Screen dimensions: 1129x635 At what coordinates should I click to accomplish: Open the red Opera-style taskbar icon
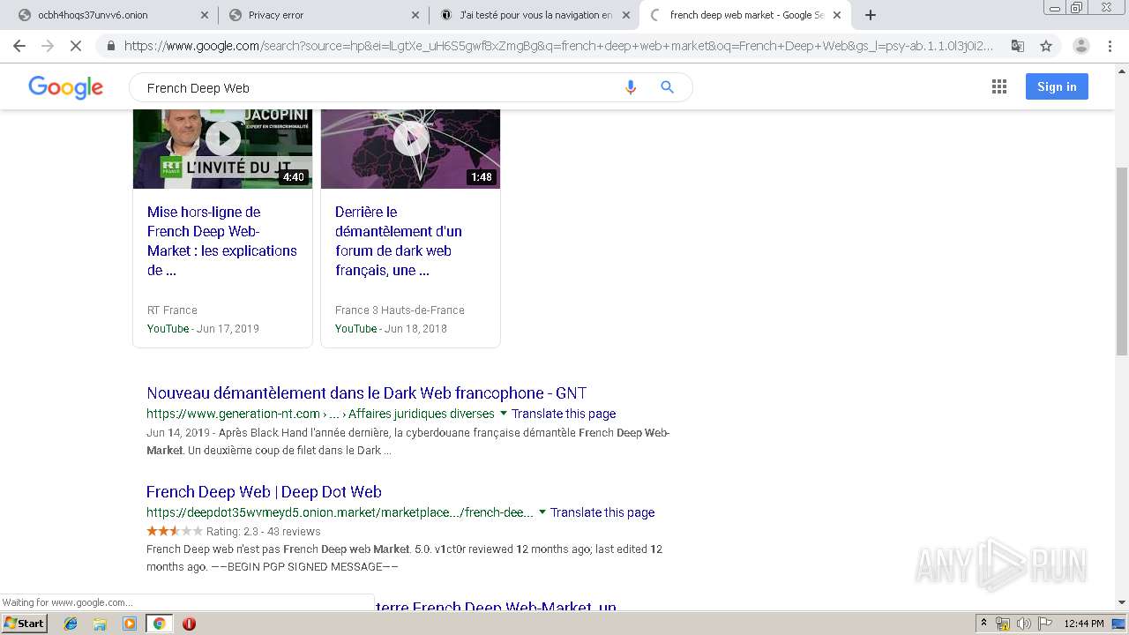(x=189, y=624)
